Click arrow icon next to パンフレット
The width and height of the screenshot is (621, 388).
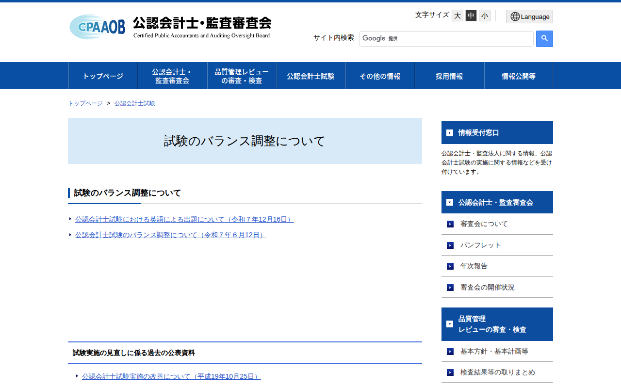(450, 245)
